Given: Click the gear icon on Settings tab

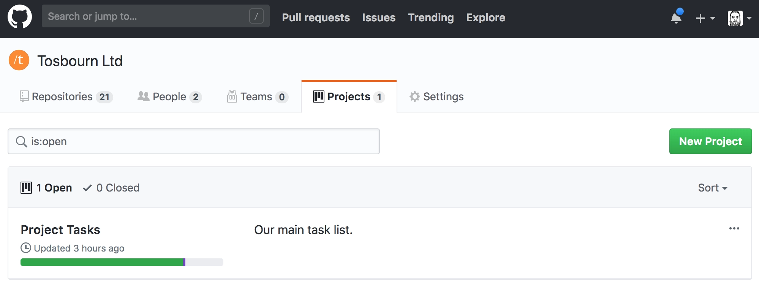Looking at the screenshot, I should 414,97.
